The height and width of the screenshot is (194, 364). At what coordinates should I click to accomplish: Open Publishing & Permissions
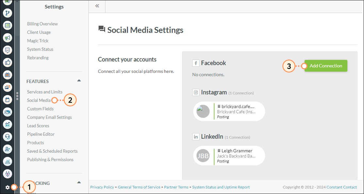(50, 160)
